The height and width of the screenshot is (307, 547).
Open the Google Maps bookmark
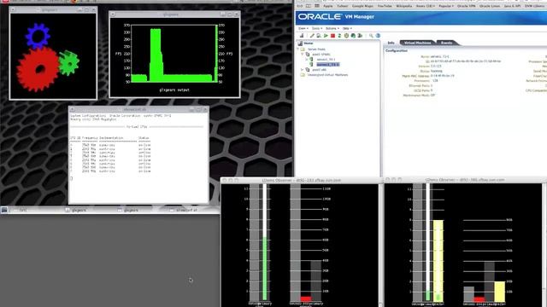pyautogui.click(x=362, y=6)
